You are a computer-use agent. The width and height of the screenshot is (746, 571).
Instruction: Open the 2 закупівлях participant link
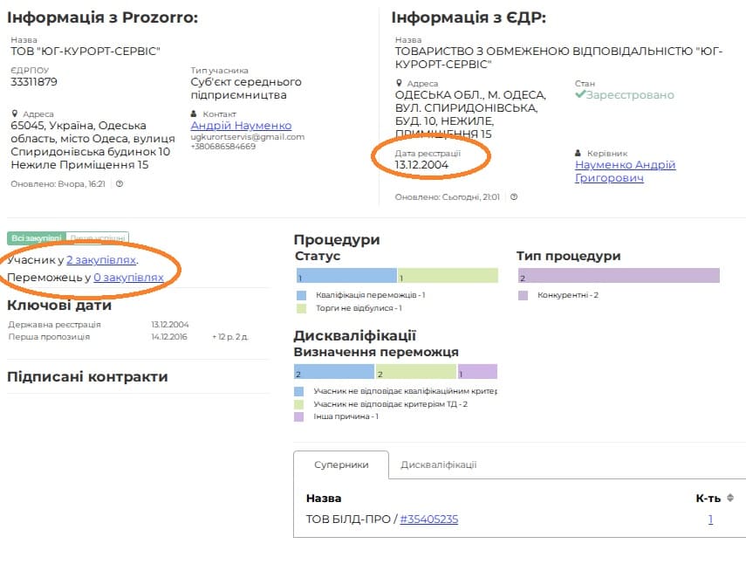point(101,260)
